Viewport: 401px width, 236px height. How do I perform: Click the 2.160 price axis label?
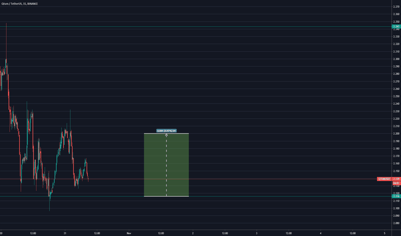[x=396, y=163]
